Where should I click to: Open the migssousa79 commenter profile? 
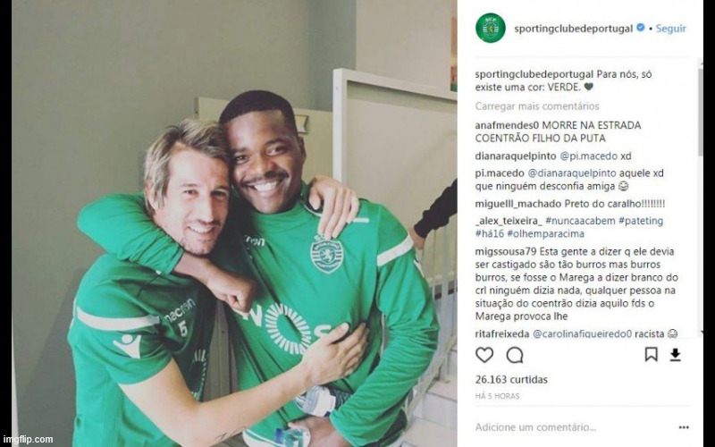point(506,252)
